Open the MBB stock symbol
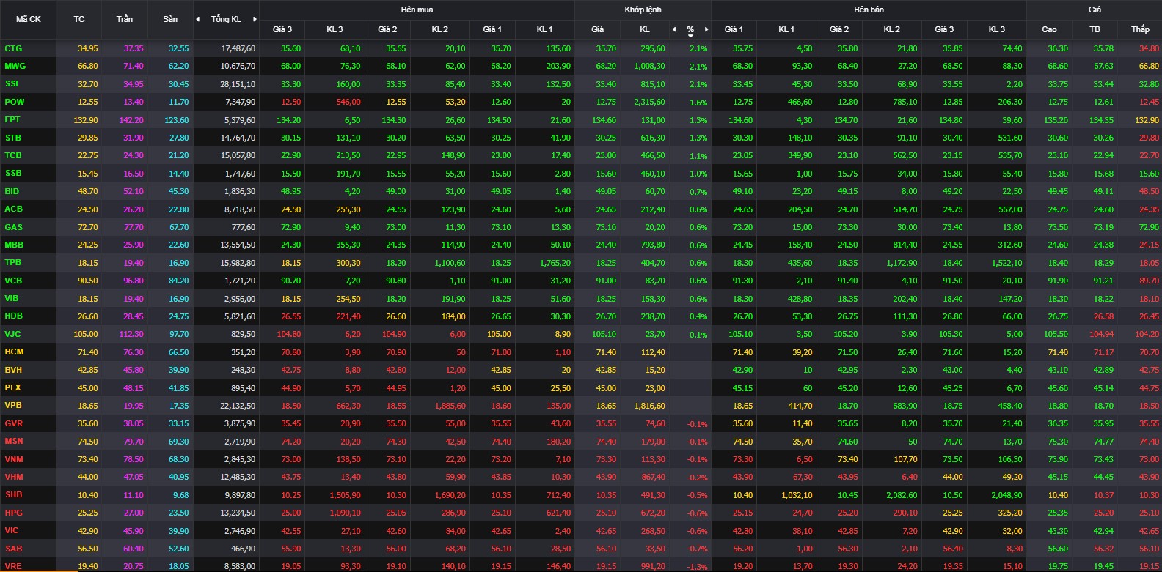This screenshot has width=1162, height=572. (x=14, y=245)
